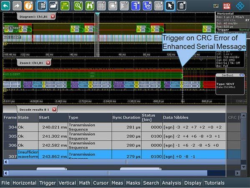Close the Diagram1: Ch1,B1 tab
This screenshot has height=188, width=250.
[x=53, y=16]
